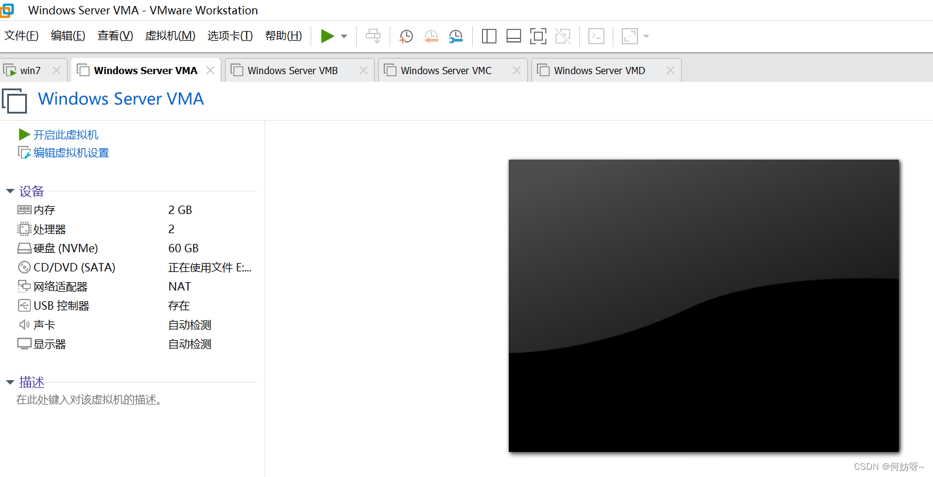Expand the stretch display dropdown arrow
933x477 pixels.
pos(646,36)
